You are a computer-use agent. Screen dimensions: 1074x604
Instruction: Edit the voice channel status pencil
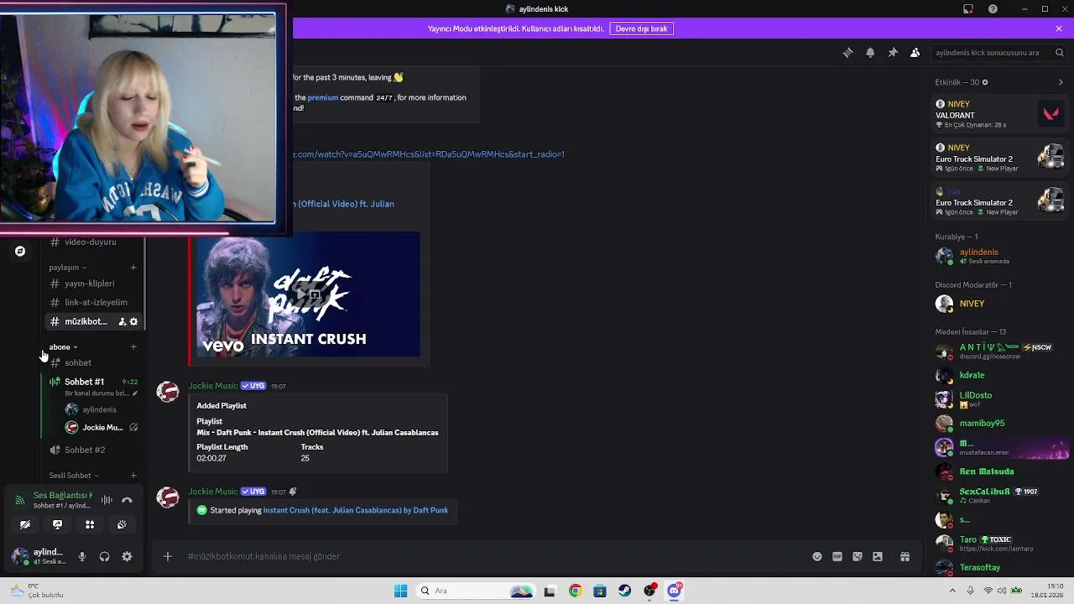[x=134, y=393]
